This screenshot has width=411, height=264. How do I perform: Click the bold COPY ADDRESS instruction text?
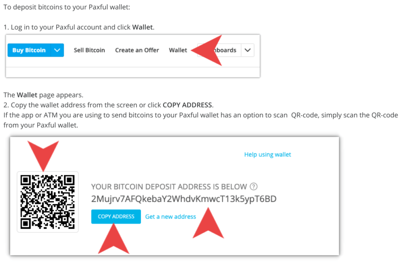point(187,105)
